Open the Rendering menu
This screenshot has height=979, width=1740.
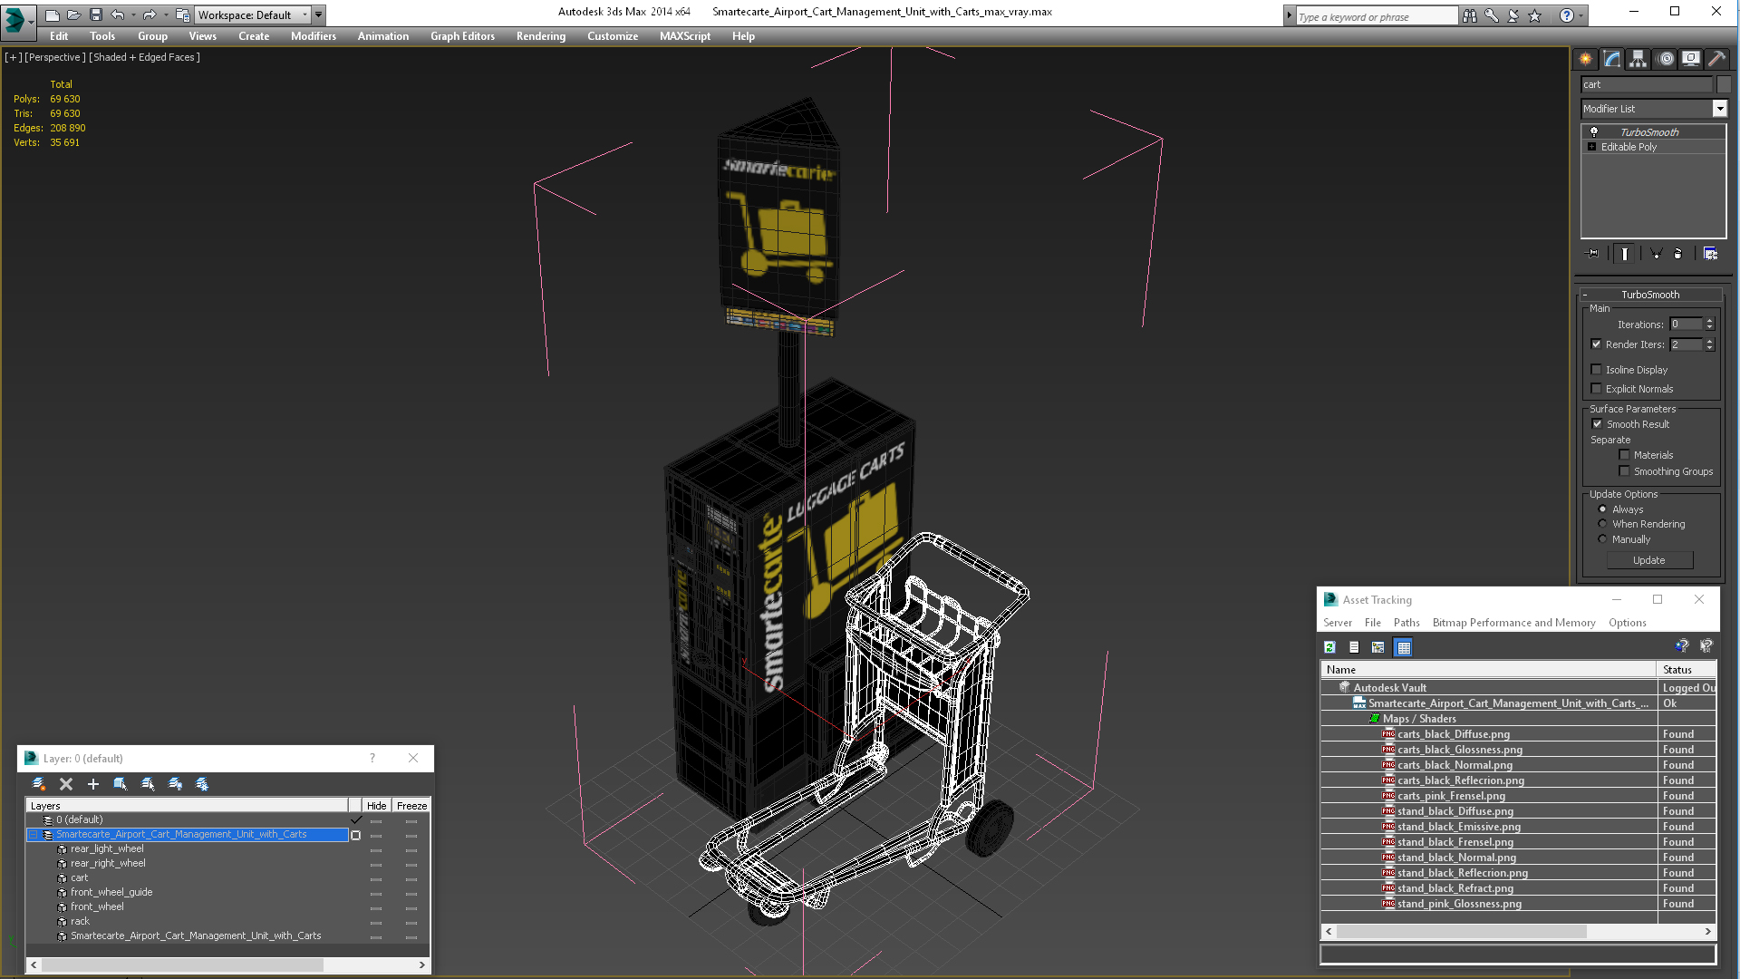[x=541, y=36]
